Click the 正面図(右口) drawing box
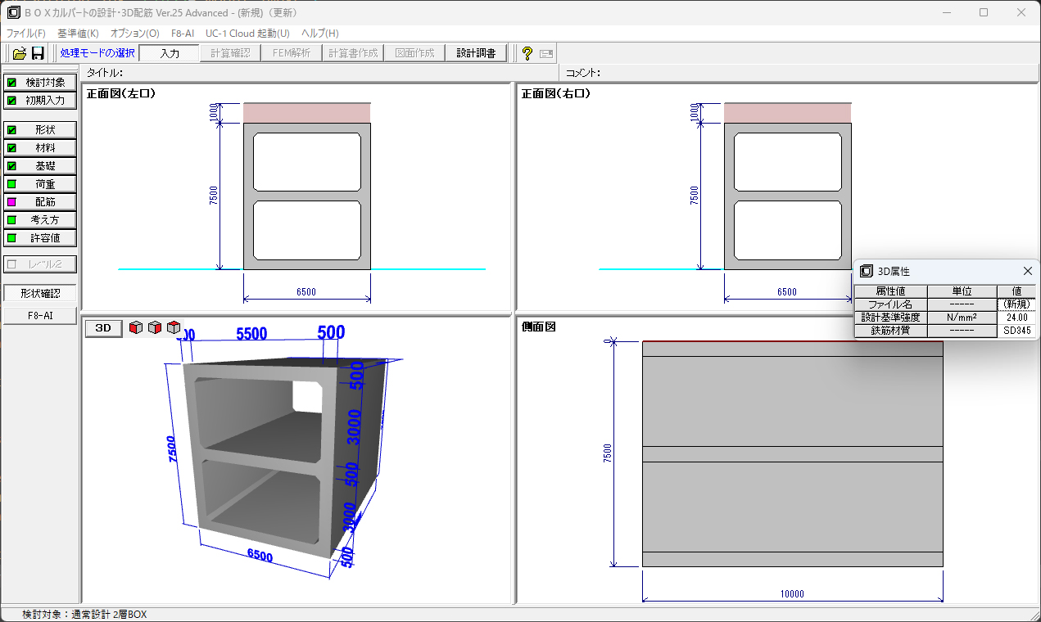The height and width of the screenshot is (622, 1041). pyautogui.click(x=788, y=196)
